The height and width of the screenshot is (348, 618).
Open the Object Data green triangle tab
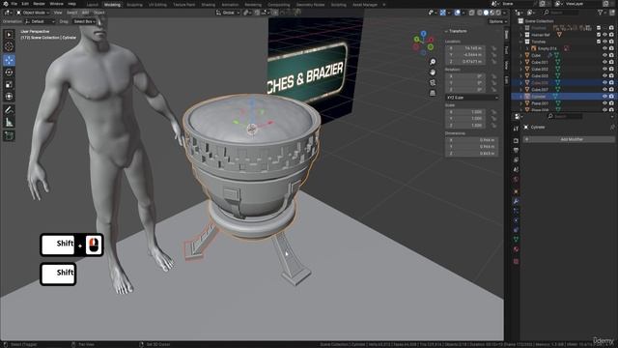pos(516,239)
